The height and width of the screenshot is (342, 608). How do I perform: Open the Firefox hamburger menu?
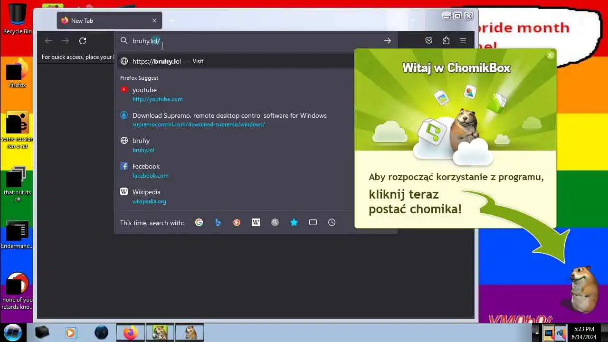[x=463, y=41]
